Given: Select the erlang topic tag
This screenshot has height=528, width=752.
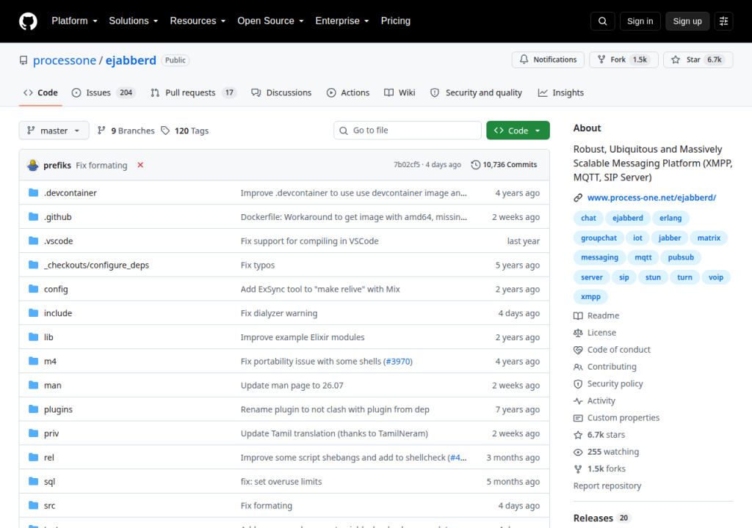Looking at the screenshot, I should (670, 218).
